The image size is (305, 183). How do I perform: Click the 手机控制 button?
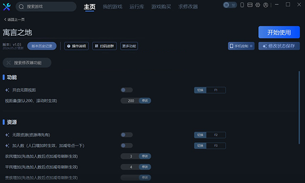pyautogui.click(x=241, y=46)
